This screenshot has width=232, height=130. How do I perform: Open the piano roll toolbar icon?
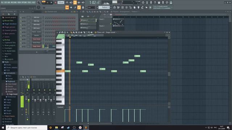(x=119, y=7)
